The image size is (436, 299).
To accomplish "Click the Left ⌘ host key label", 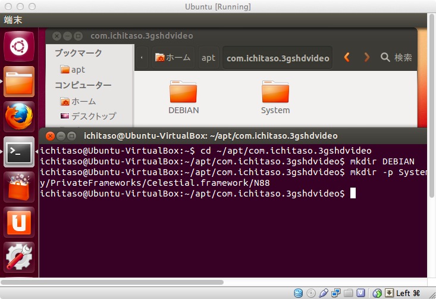I will pos(408,293).
